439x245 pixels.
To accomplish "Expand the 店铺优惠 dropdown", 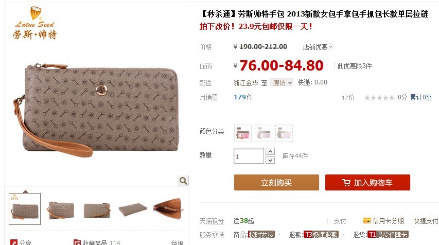I will [x=318, y=47].
